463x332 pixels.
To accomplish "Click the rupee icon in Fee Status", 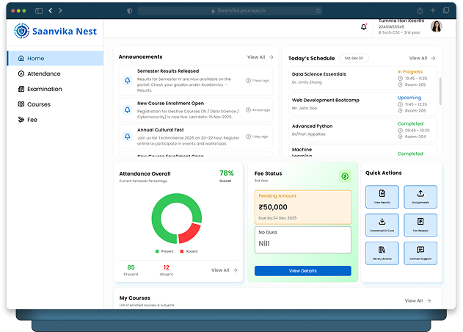I will (x=345, y=176).
